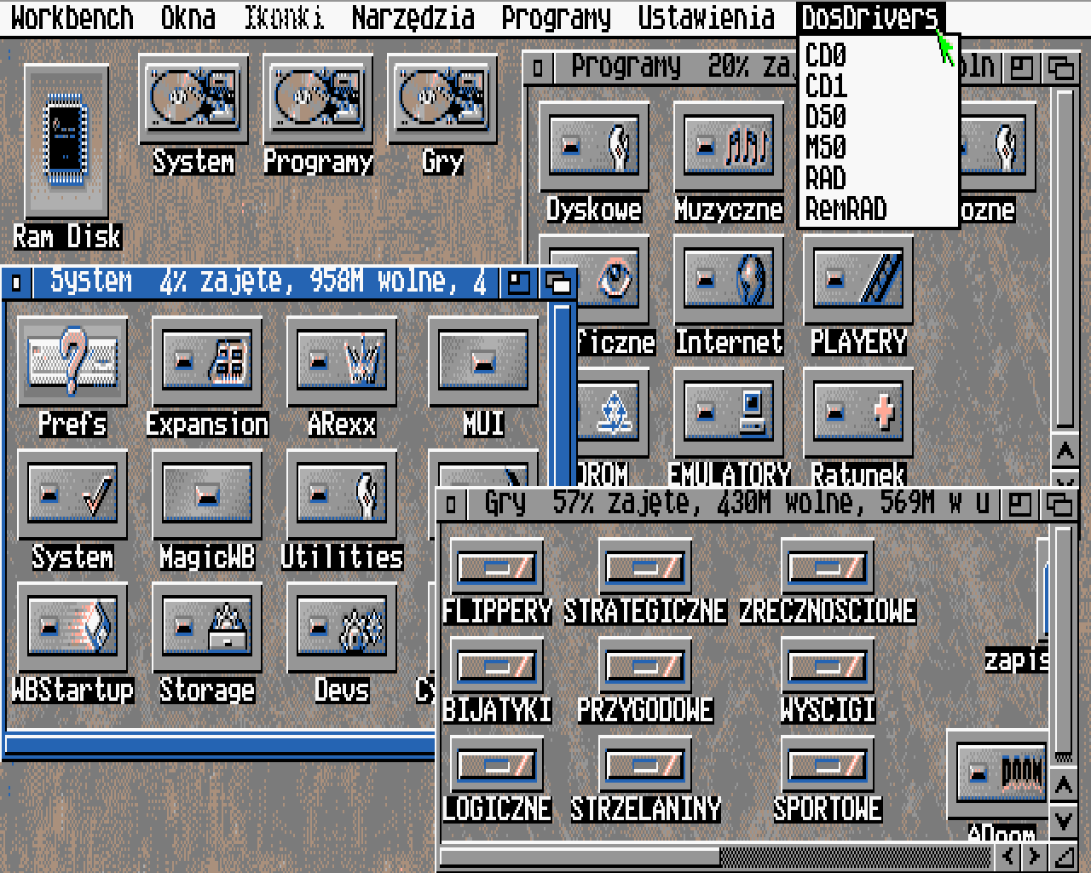Open the Okna menu
The width and height of the screenshot is (1091, 873).
coord(188,17)
